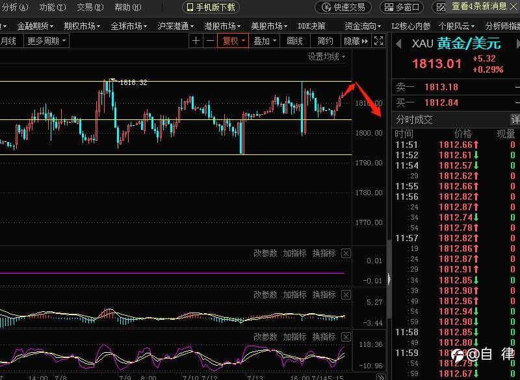Go to previous symbol left arrow
Image resolution: width=520 pixels, height=380 pixels.
coord(398,43)
